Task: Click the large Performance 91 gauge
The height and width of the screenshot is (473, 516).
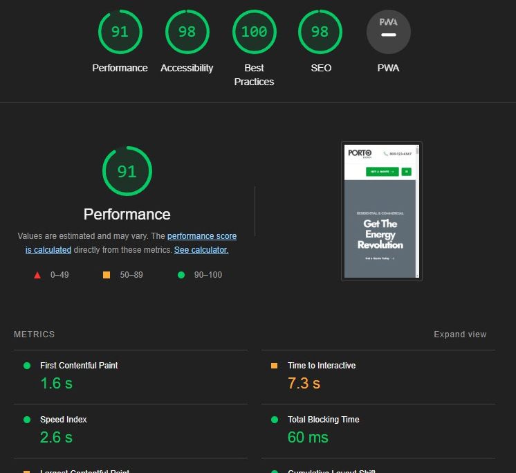Action: [x=127, y=171]
